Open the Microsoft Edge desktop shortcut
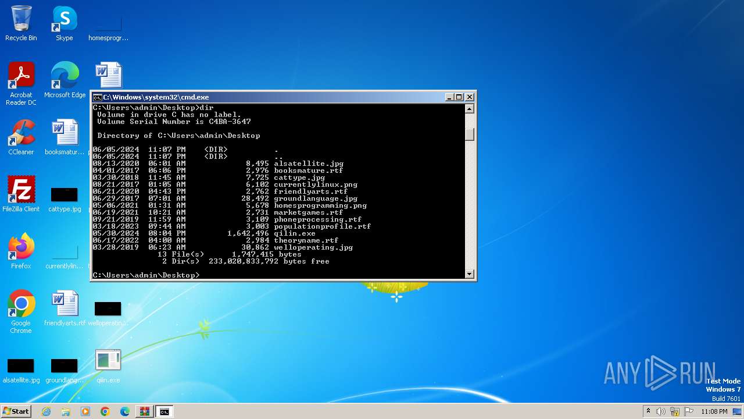Screen dimensions: 744x419 click(x=65, y=80)
